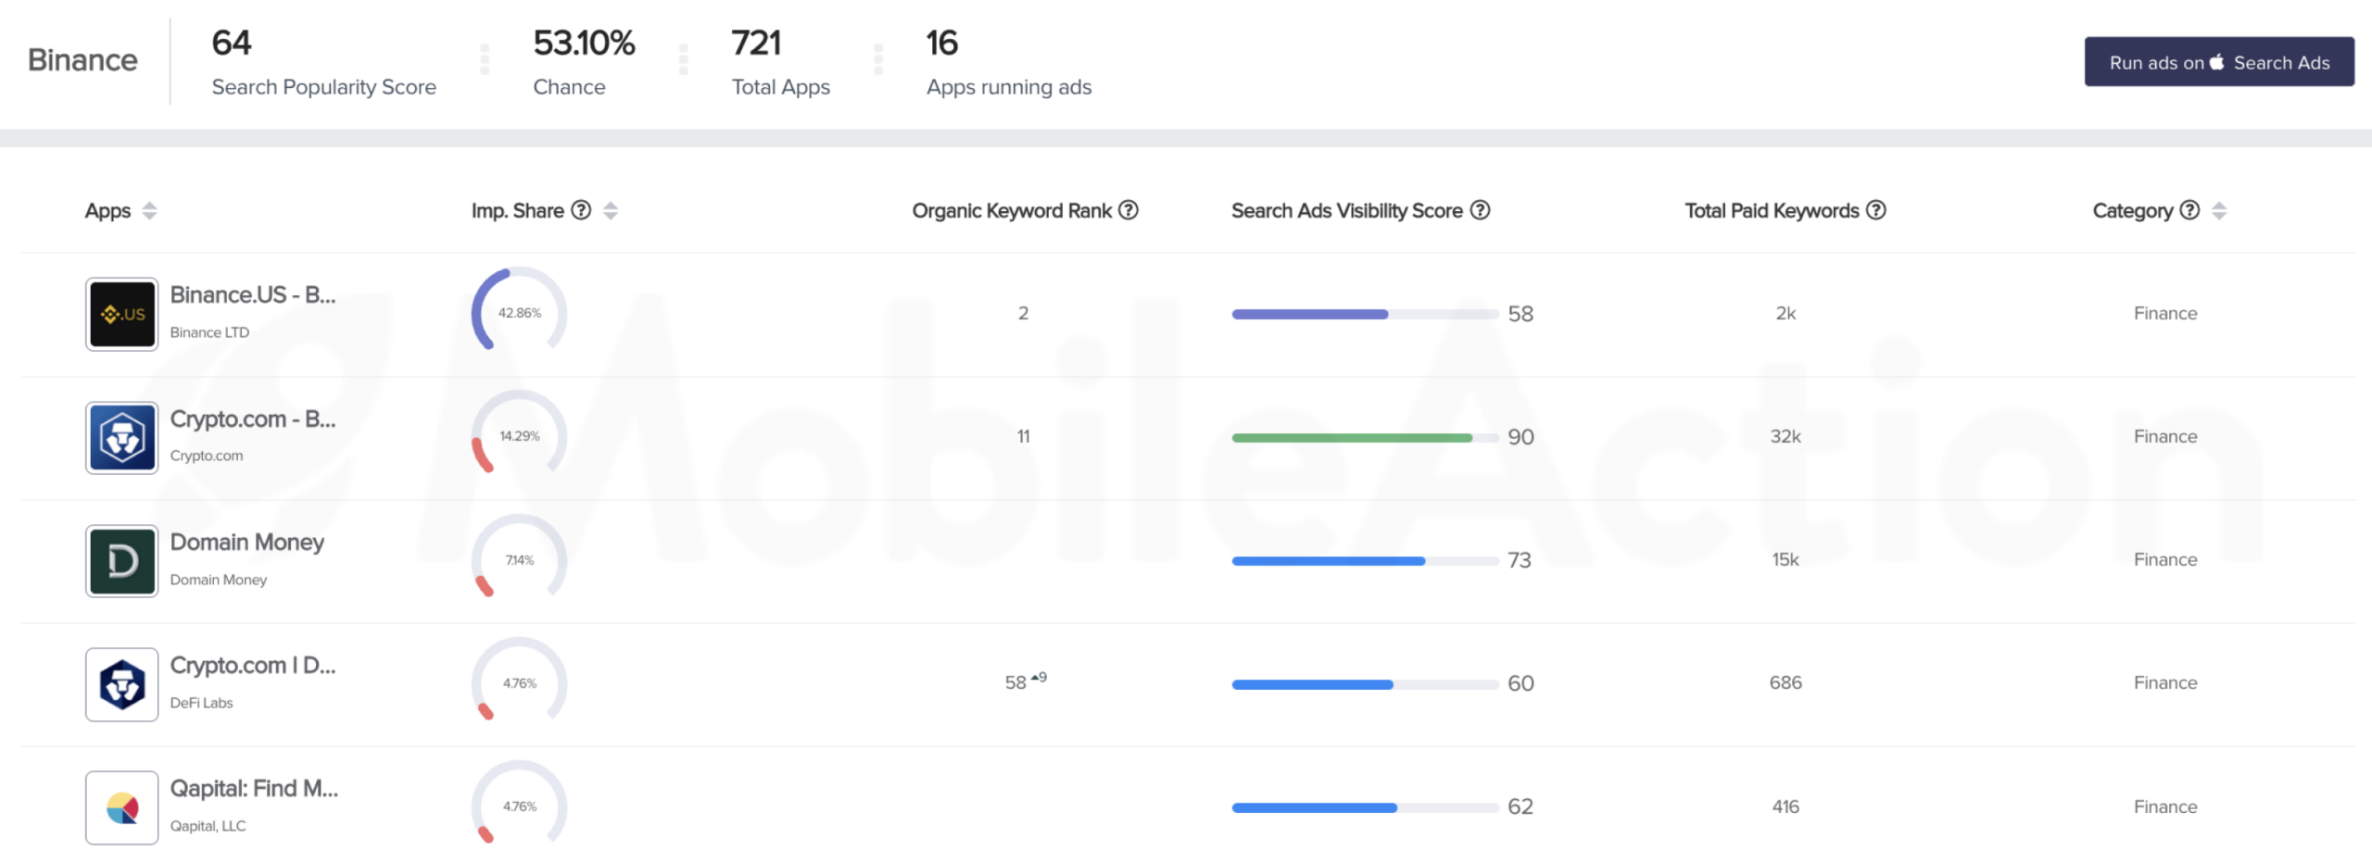Click Domain Money developer name subtitle

point(219,580)
